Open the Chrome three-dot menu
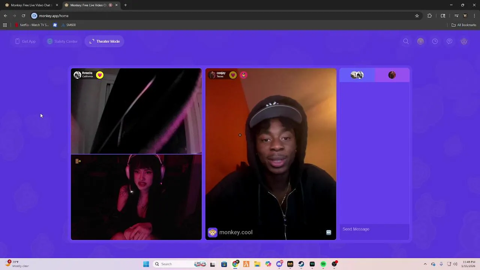Screen dimensions: 480x270 [475, 16]
